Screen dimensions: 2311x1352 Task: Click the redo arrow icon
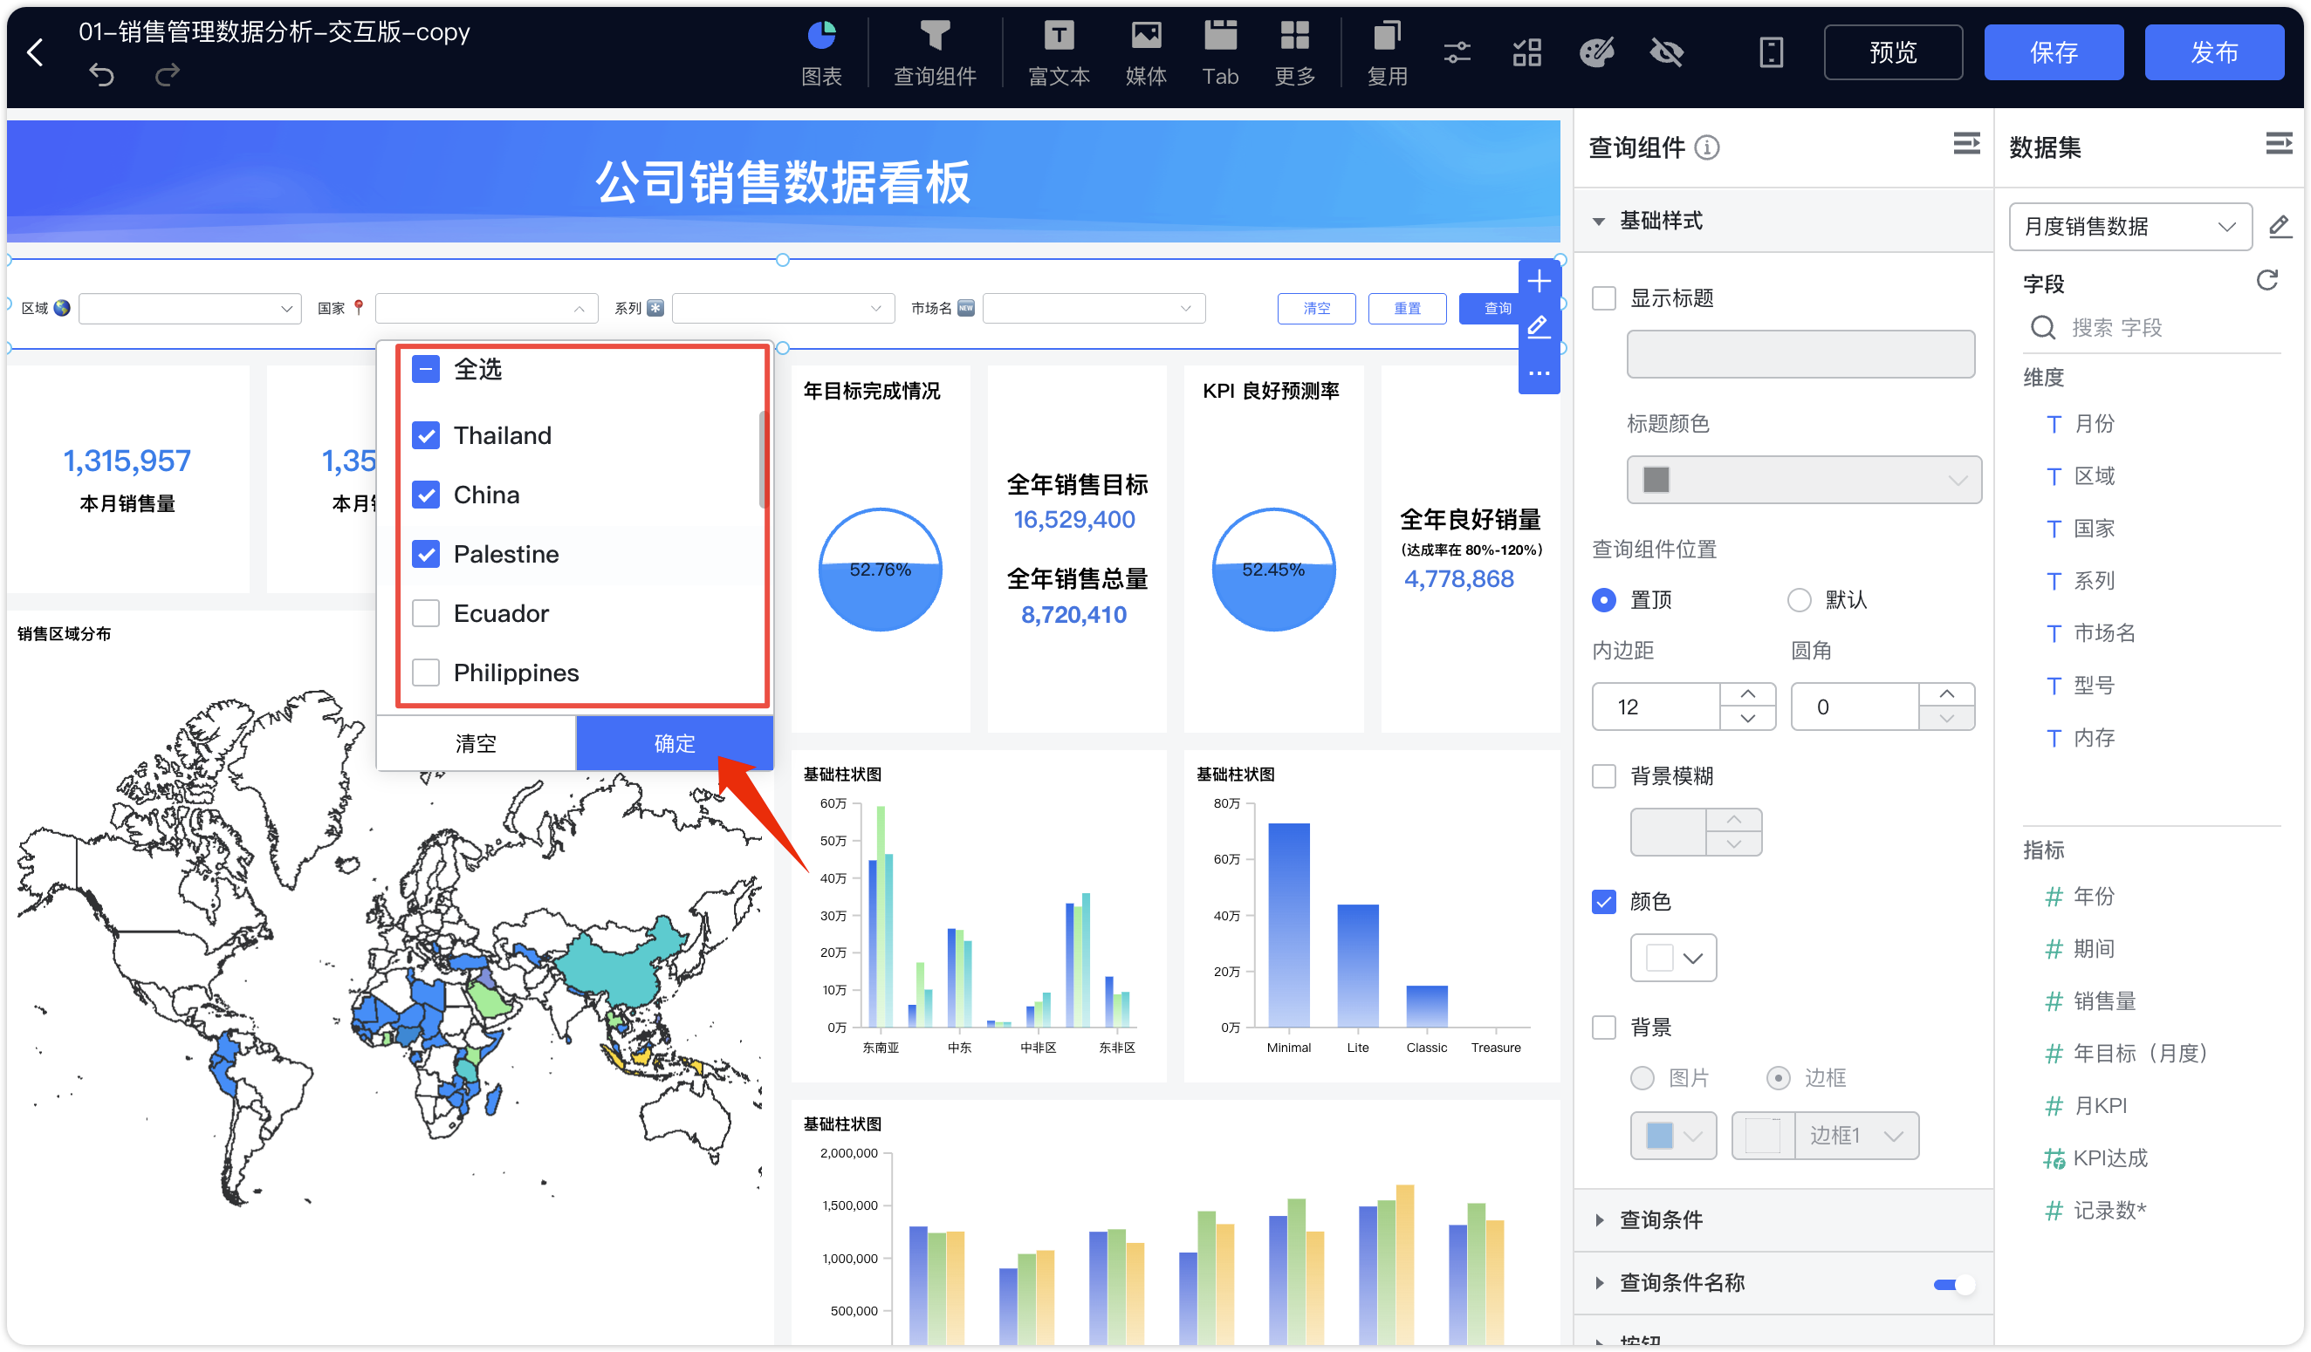[x=167, y=74]
